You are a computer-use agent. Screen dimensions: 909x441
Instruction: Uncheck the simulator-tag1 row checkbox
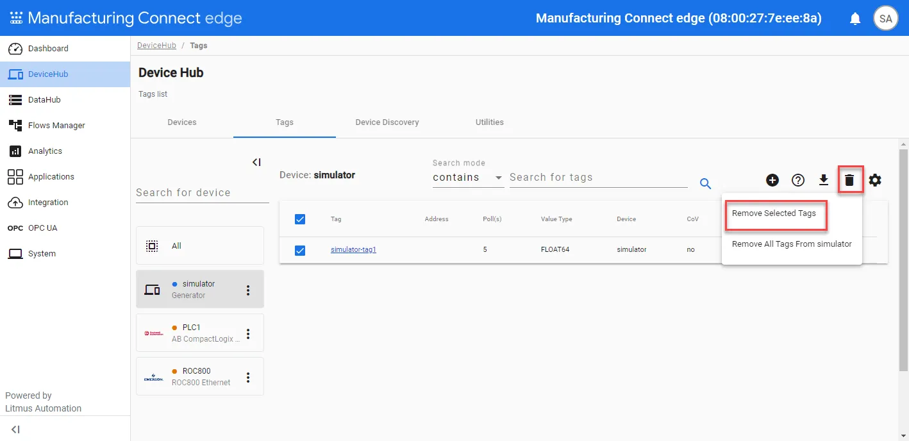point(300,250)
